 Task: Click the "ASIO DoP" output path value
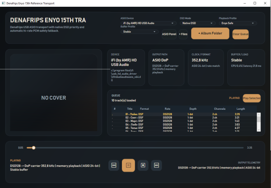tap(160, 60)
